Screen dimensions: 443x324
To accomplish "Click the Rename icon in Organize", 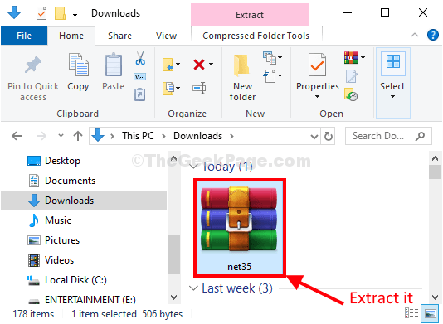I will point(199,89).
